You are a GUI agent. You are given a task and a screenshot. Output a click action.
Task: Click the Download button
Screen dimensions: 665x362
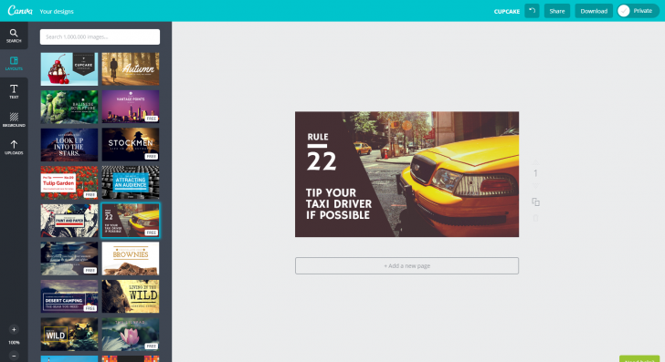point(594,11)
